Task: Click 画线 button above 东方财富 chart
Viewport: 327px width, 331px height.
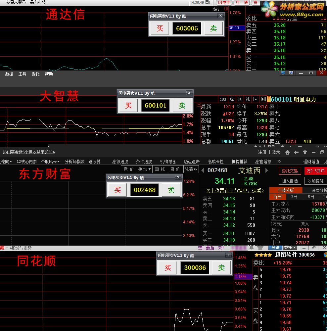Action: pyautogui.click(x=160, y=169)
